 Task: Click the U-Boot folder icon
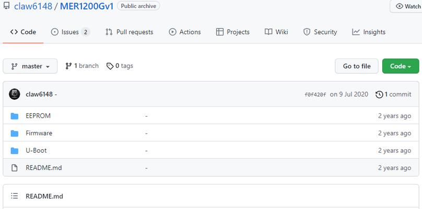[15, 150]
